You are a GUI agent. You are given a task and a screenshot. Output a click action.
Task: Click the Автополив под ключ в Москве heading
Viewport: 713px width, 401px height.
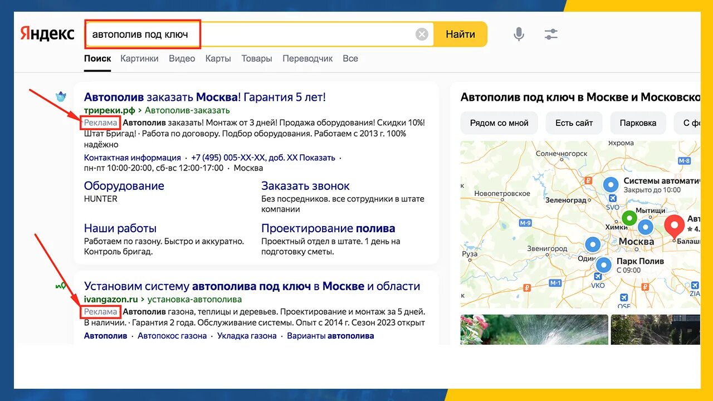tap(580, 97)
